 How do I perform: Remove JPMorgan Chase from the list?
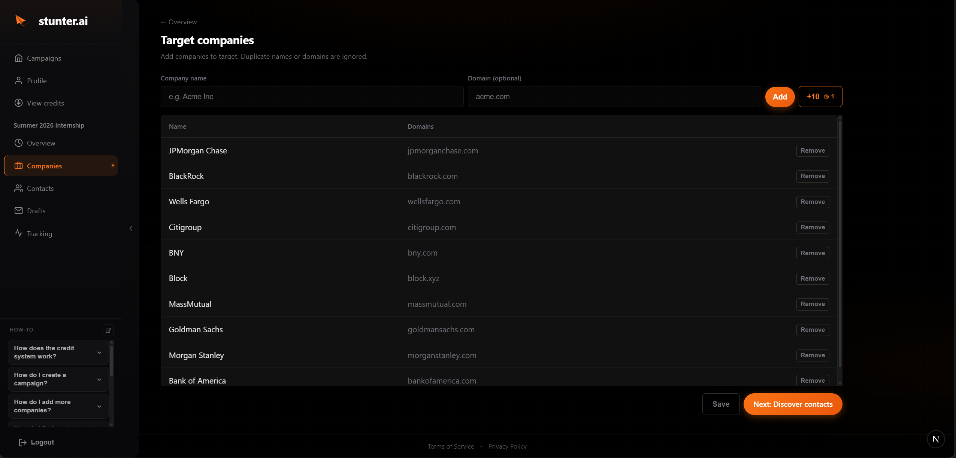pos(813,151)
